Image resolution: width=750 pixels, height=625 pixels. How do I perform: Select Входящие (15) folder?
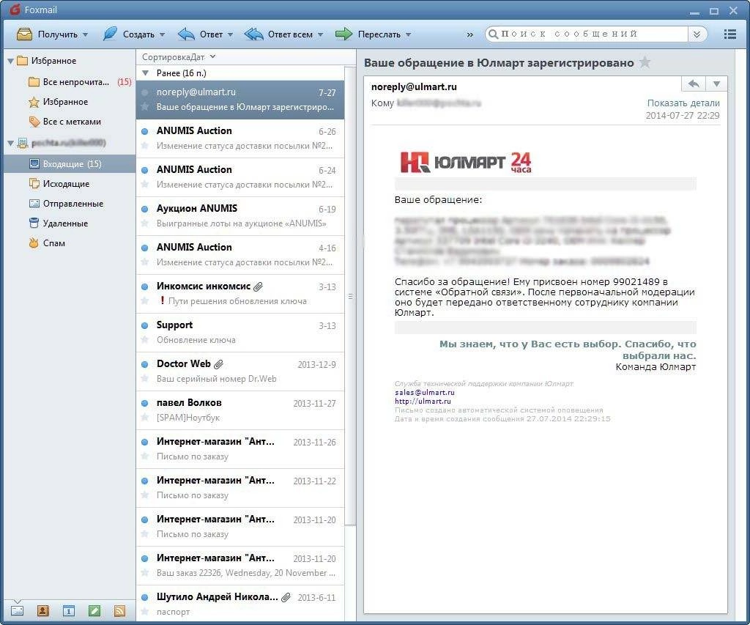click(70, 163)
